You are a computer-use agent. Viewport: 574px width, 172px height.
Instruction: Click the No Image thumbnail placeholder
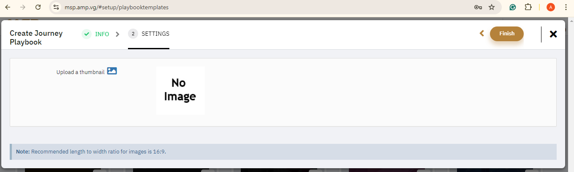tap(180, 90)
